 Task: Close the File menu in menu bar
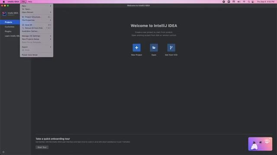tap(23, 2)
